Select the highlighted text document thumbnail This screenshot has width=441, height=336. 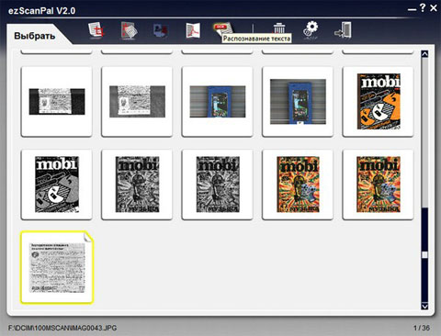57,267
